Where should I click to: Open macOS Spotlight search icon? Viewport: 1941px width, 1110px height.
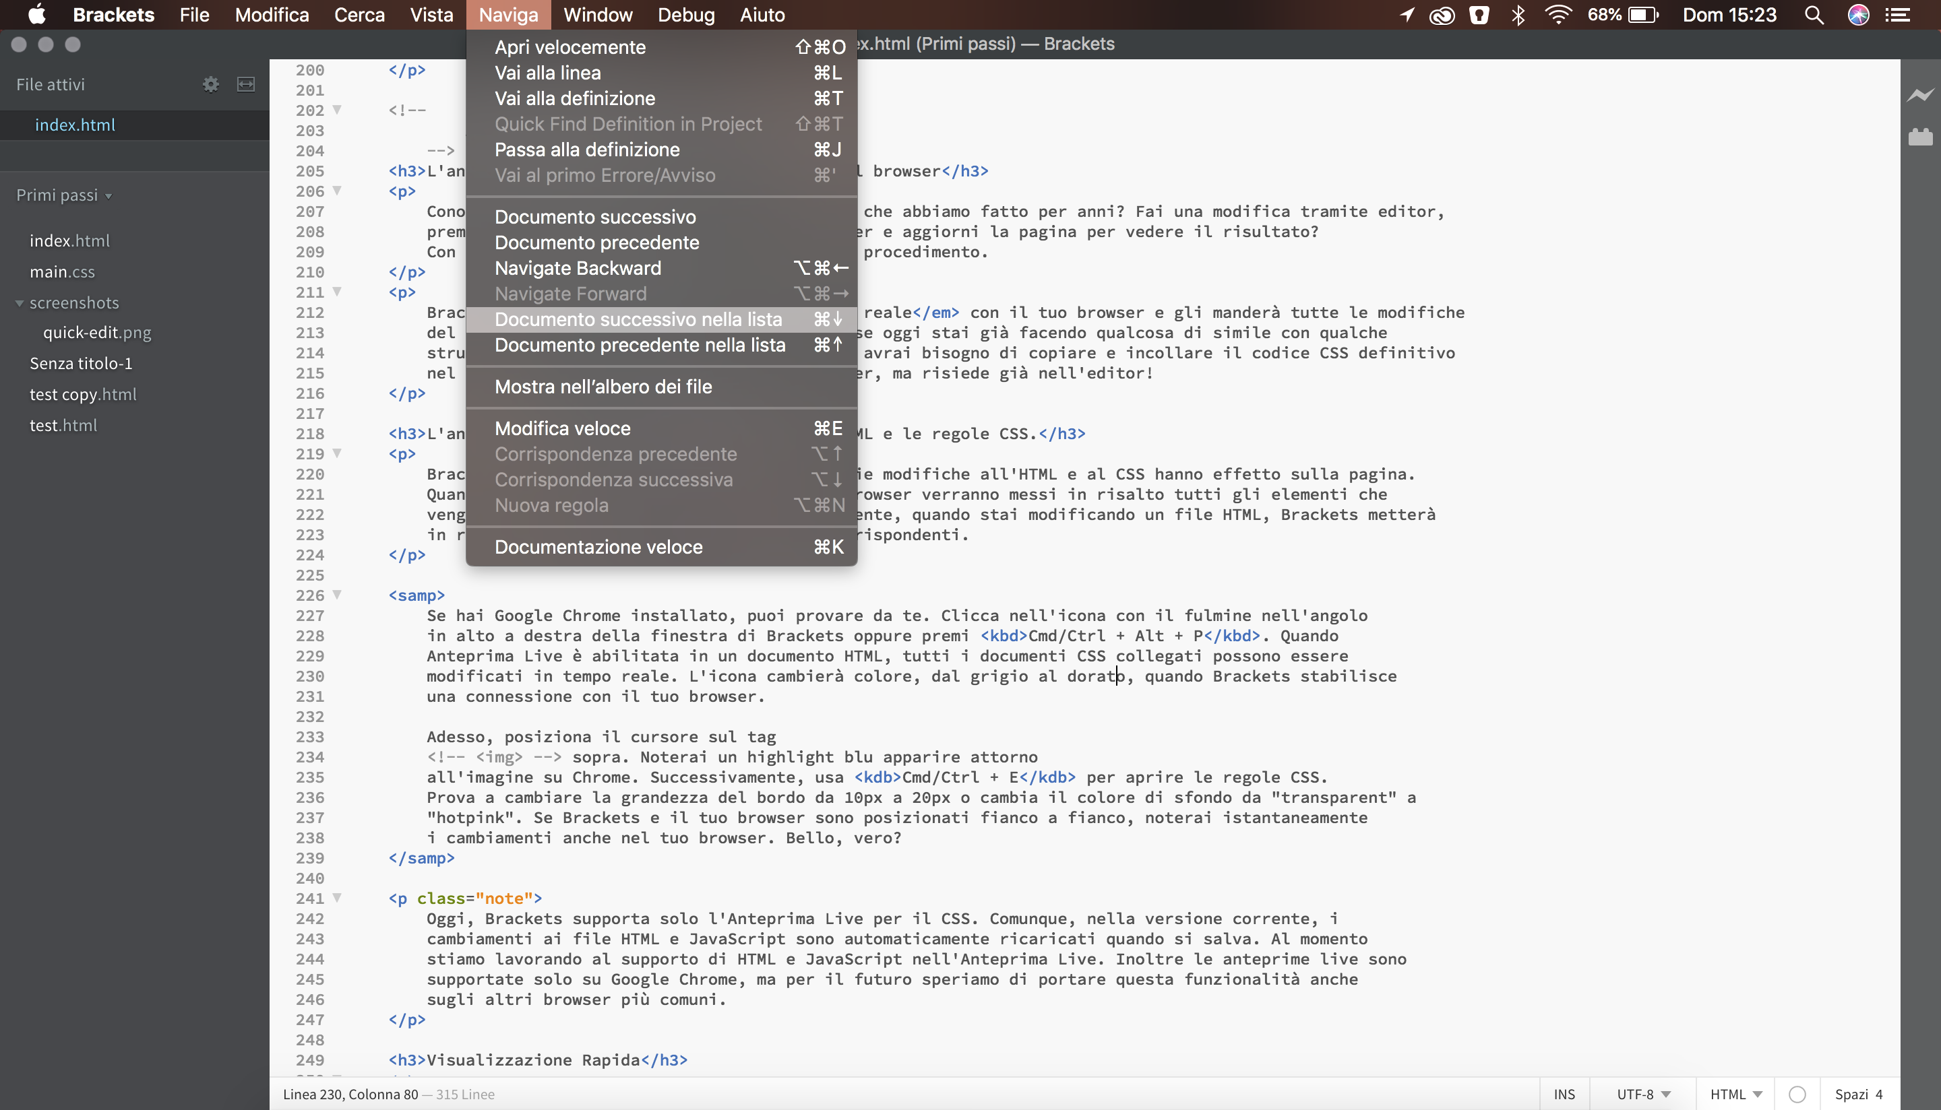(1814, 15)
